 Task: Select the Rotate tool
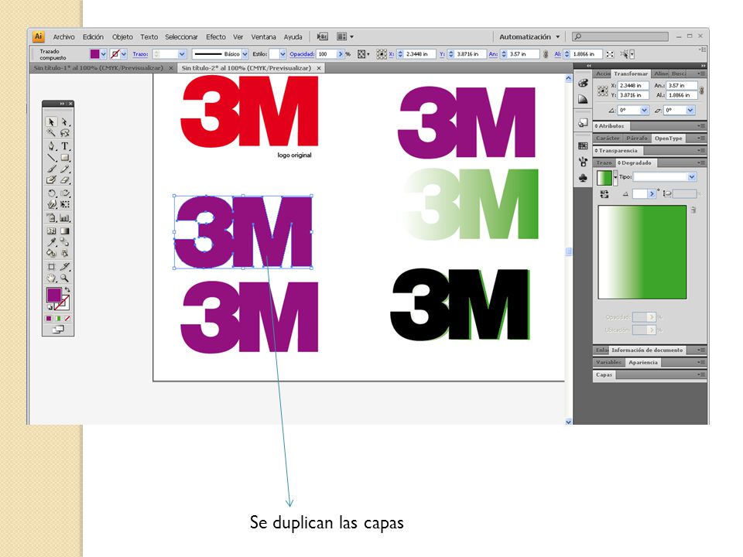[x=52, y=193]
